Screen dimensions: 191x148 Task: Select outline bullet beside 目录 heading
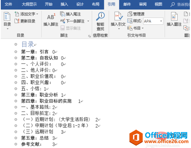click(x=16, y=44)
